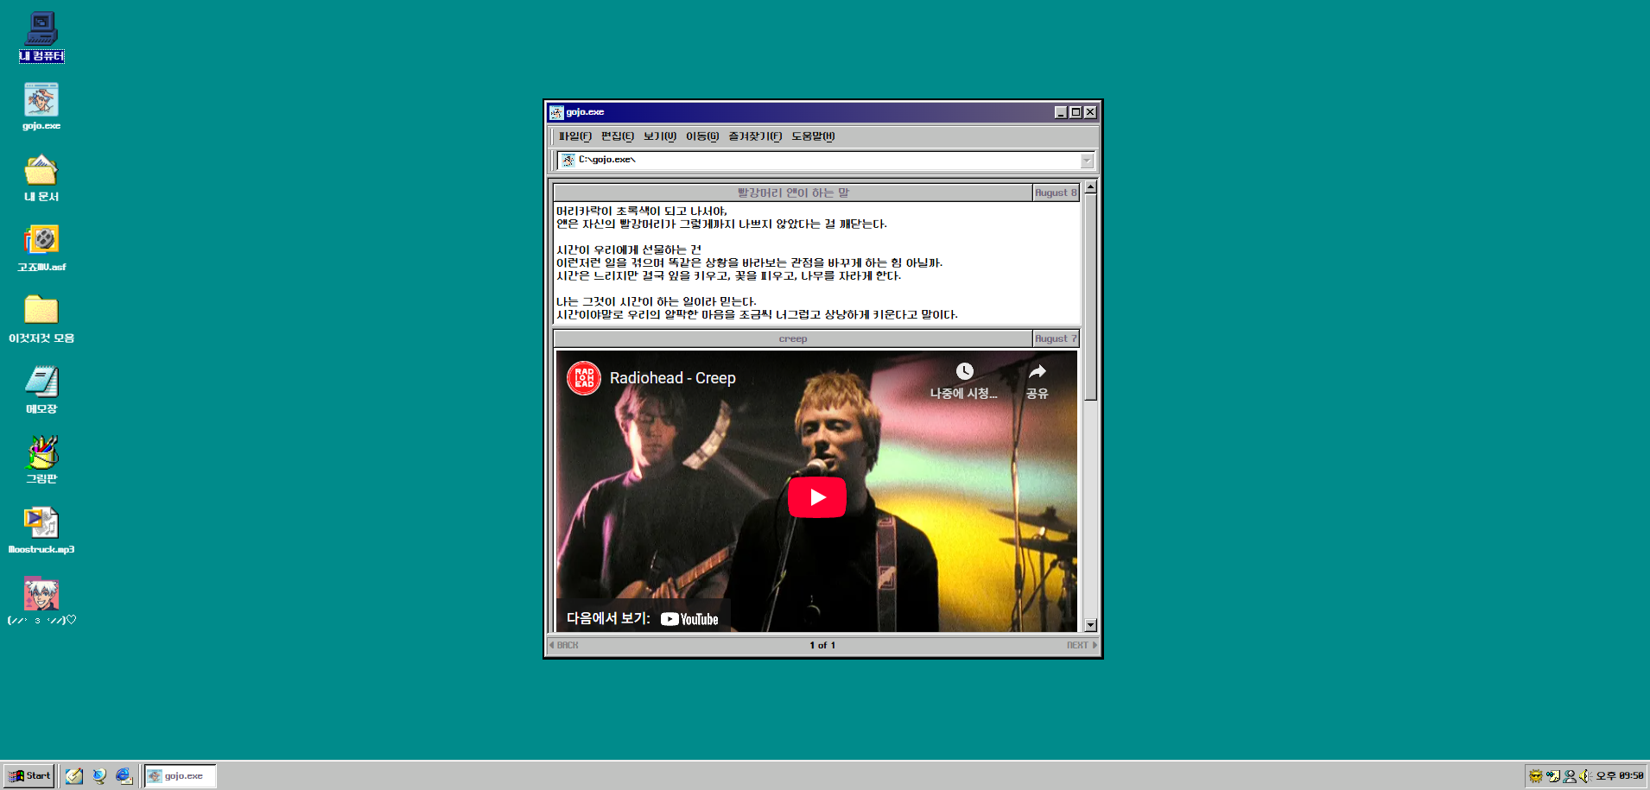Launch the 메모장 notepad icon

click(x=41, y=390)
